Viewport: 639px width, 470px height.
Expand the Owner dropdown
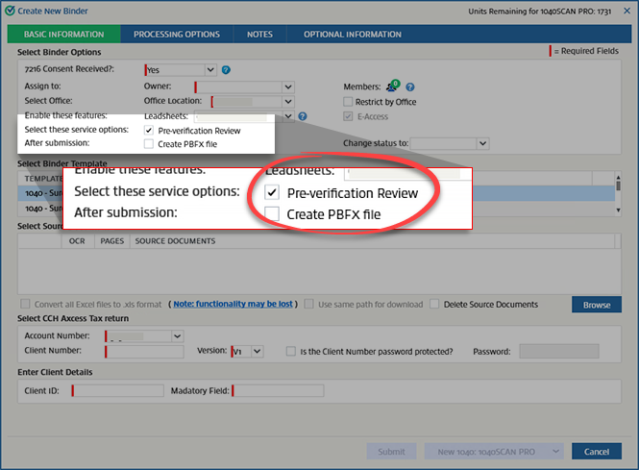pyautogui.click(x=287, y=87)
